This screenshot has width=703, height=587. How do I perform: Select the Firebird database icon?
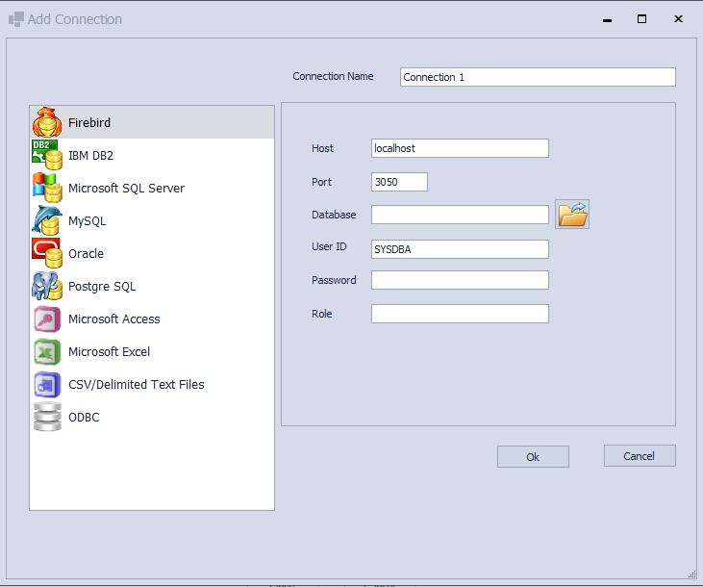[x=47, y=122]
